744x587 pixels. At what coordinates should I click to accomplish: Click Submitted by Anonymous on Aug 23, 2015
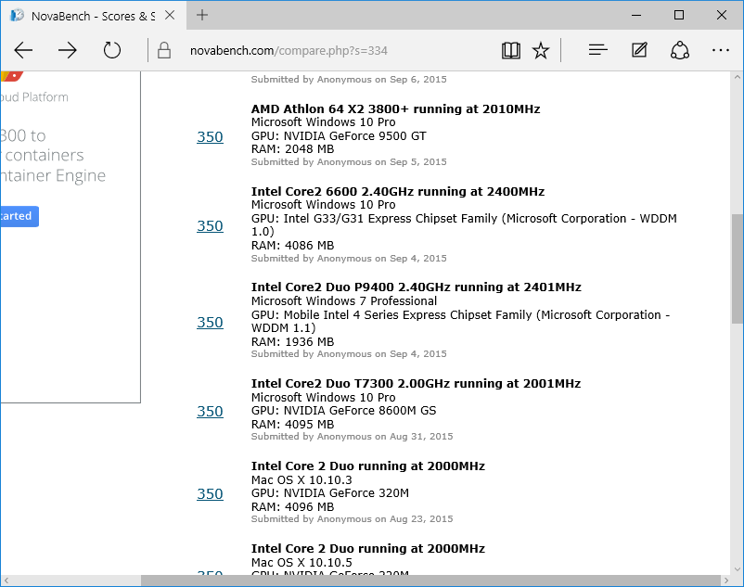(353, 519)
